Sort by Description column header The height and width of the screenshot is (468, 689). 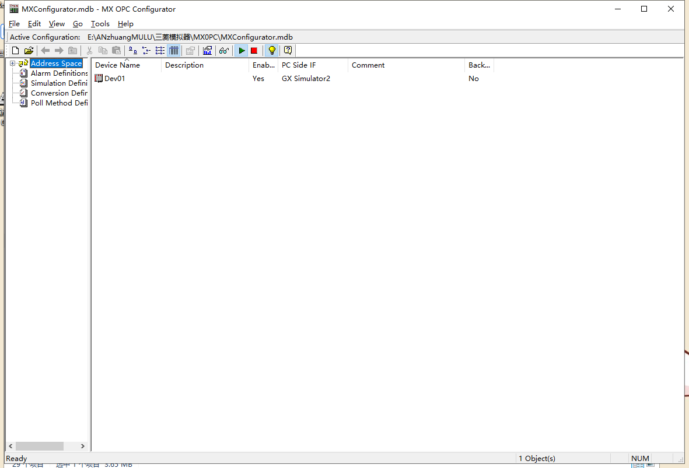(205, 65)
